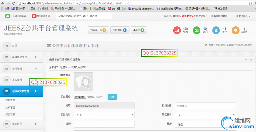Open the inbox button with badge 0
Image resolution: width=256 pixels, height=132 pixels.
click(x=120, y=30)
